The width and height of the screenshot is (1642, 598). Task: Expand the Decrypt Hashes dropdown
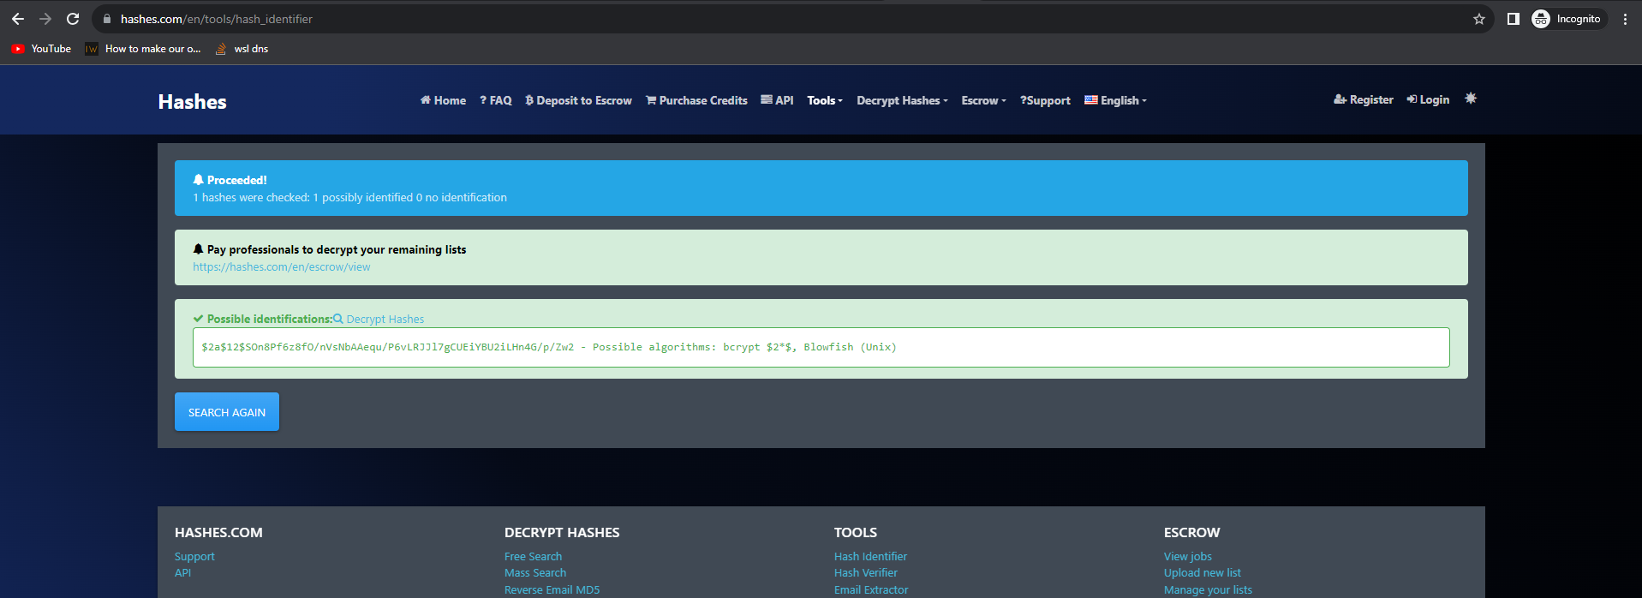pos(901,100)
